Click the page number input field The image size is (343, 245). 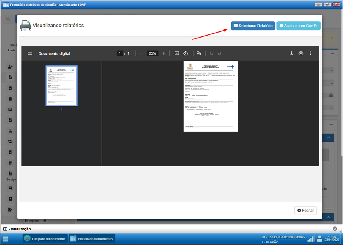tap(120, 53)
